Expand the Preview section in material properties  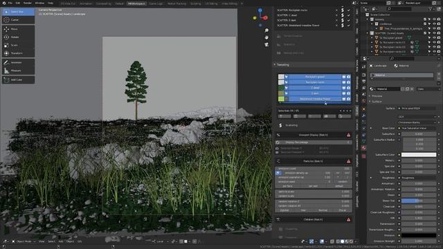point(370,96)
